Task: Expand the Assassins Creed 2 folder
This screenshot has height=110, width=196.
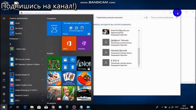Action: 26,95
